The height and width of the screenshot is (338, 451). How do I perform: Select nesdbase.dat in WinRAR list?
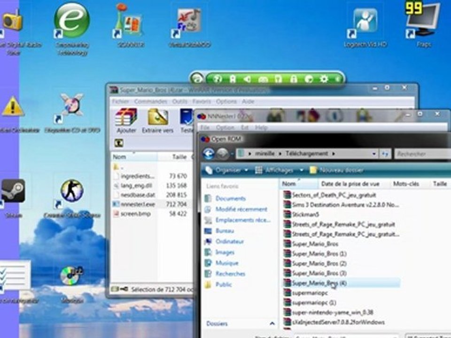(x=138, y=195)
